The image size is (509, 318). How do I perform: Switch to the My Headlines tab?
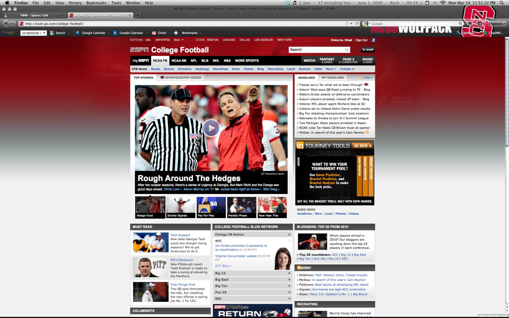tap(332, 78)
